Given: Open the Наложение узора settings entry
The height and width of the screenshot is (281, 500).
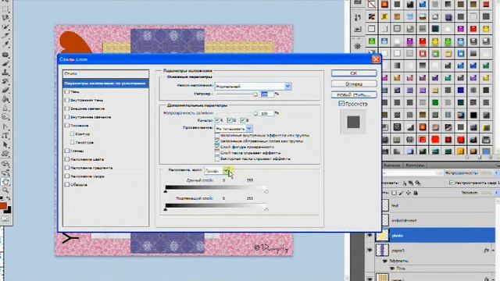Looking at the screenshot, I should pyautogui.click(x=87, y=176).
